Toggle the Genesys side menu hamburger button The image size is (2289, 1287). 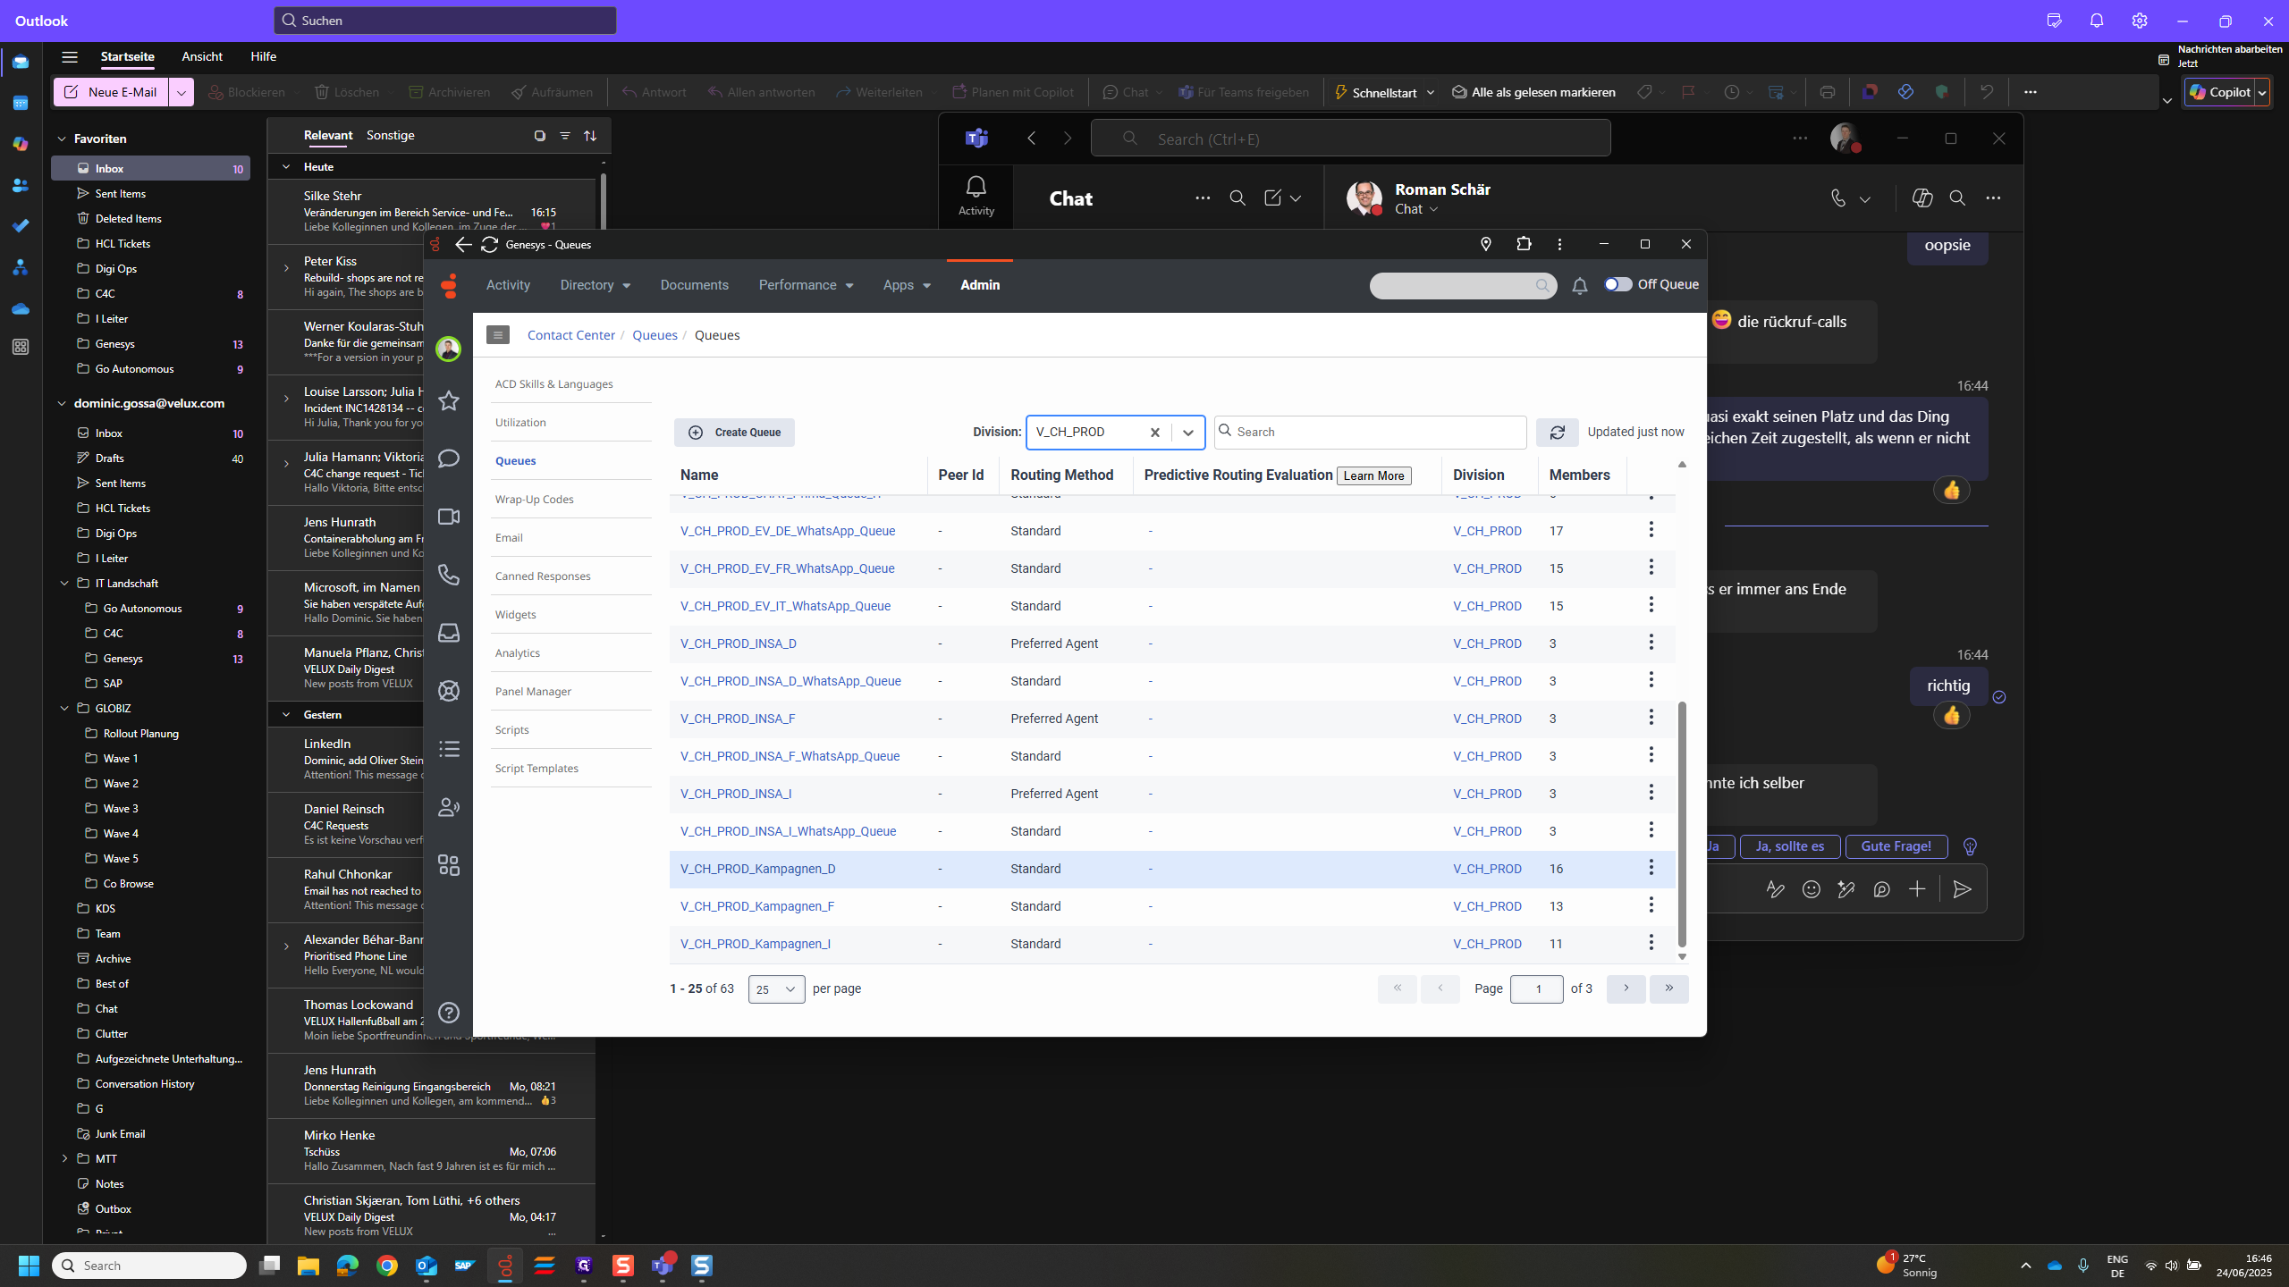pos(498,335)
